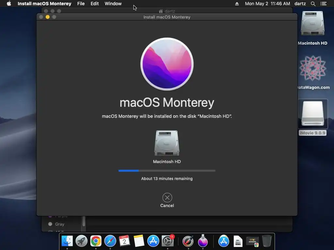Click the Finder sidebar scrollbar
334x250 pixels.
84,221
